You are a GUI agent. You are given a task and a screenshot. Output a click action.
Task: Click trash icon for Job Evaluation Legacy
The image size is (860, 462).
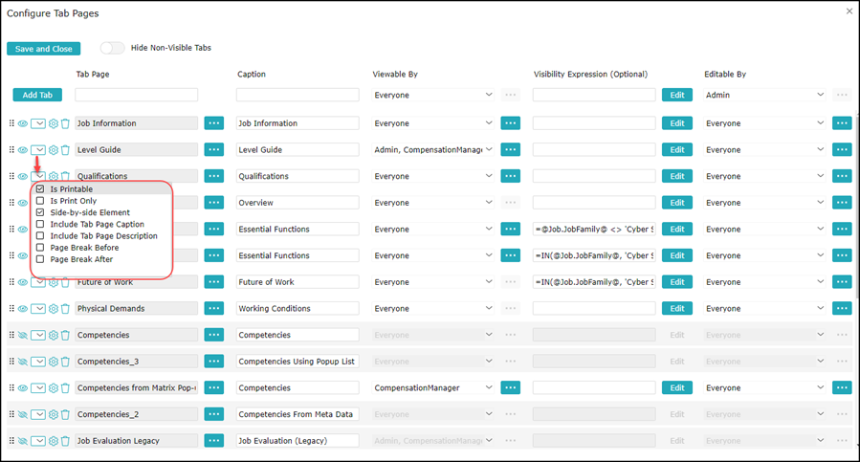[65, 441]
